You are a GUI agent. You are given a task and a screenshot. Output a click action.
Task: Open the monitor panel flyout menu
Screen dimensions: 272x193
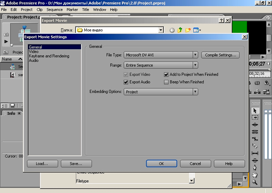[x=268, y=18]
